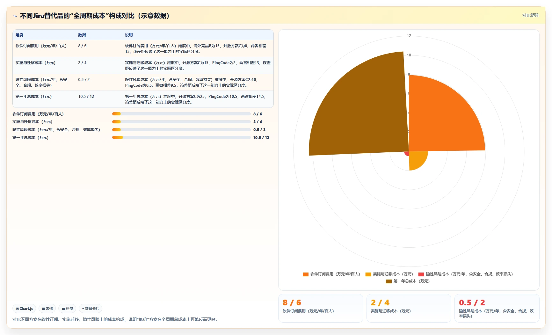552x335 pixels.
Task: Click the 数据 table column header
Action: [x=82, y=35]
